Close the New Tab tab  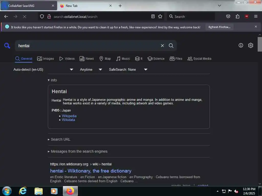click(x=111, y=6)
